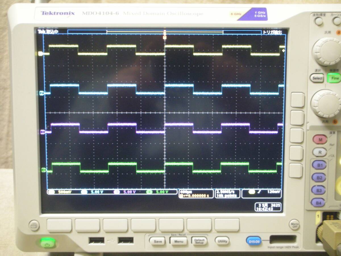The width and height of the screenshot is (341, 256).
Task: Click the rightmost bottom bezel button
Action: pyautogui.click(x=227, y=225)
